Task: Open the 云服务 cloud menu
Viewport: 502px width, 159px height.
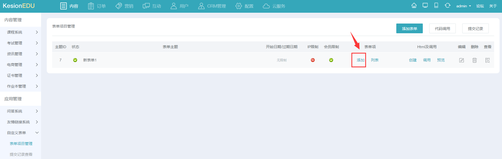Action: (x=274, y=6)
